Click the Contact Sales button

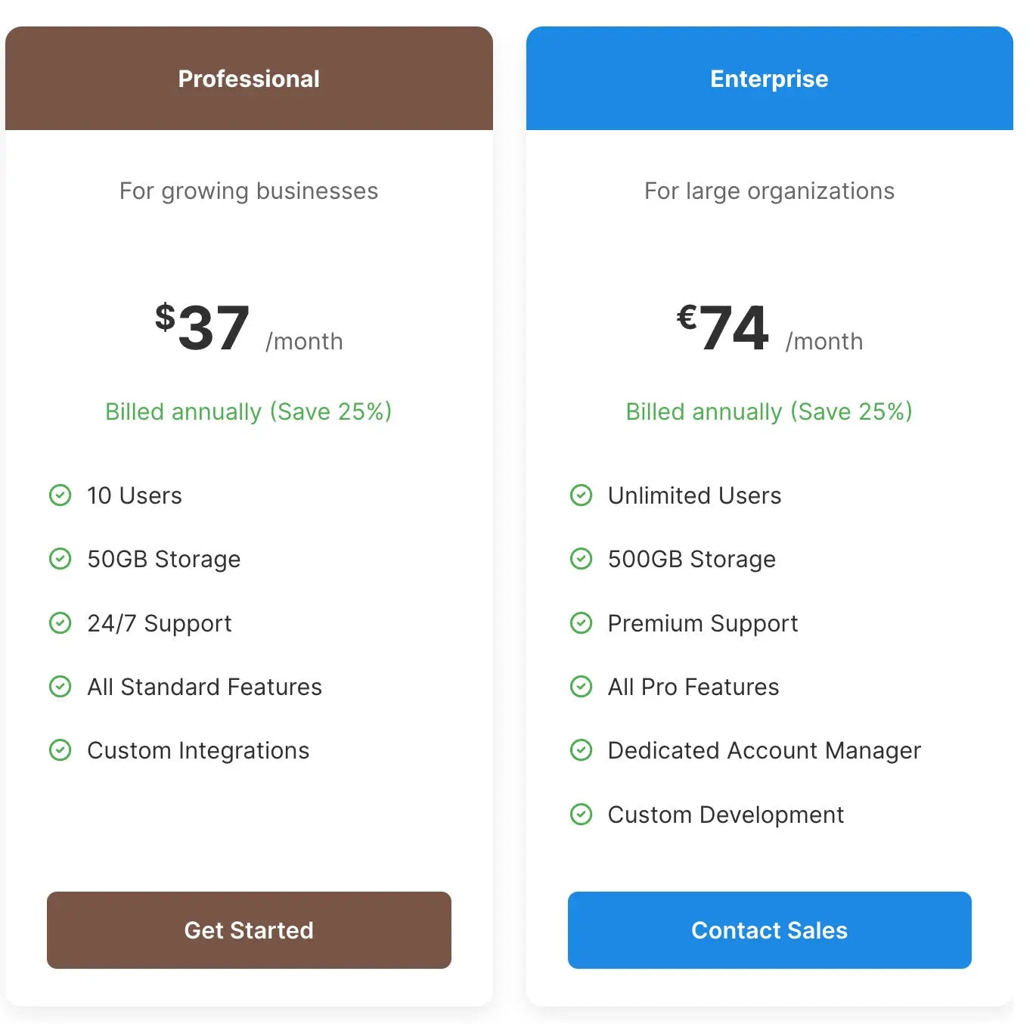click(x=768, y=930)
